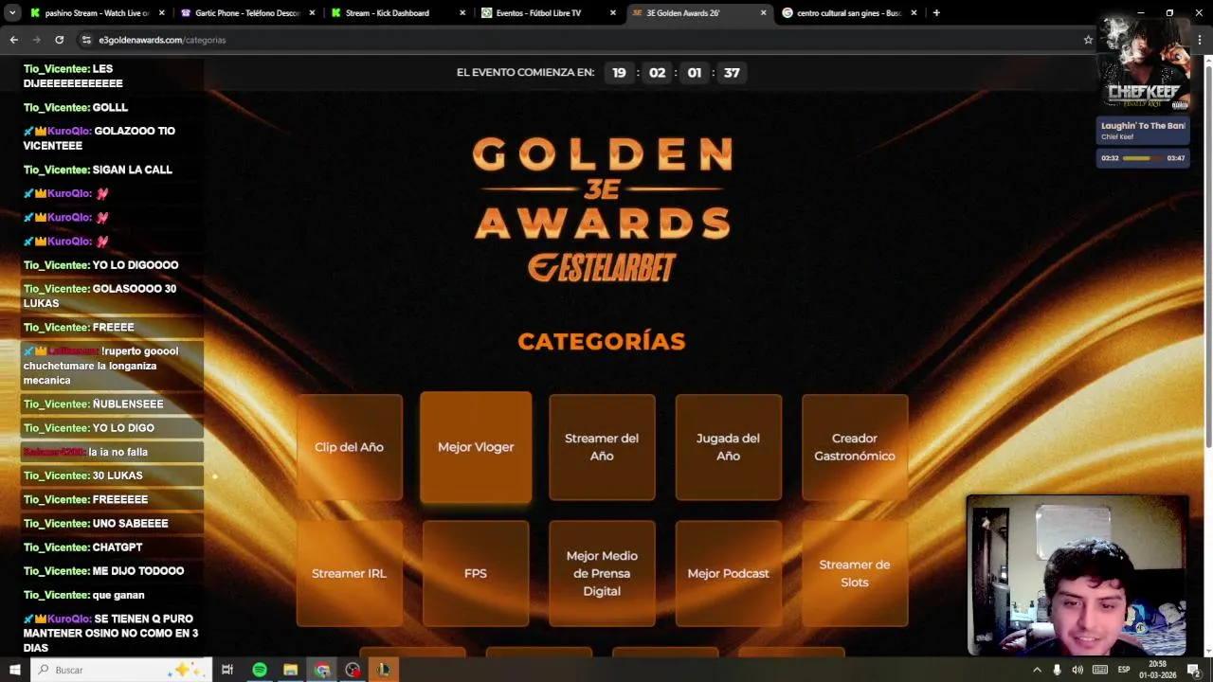Open League of Legends taskbar icon
This screenshot has width=1213, height=682.
click(384, 670)
